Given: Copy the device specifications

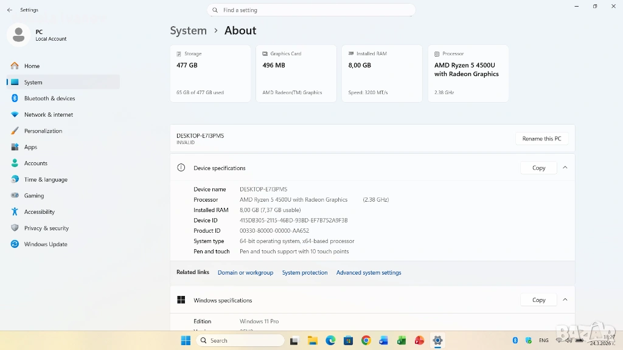Looking at the screenshot, I should pyautogui.click(x=538, y=168).
